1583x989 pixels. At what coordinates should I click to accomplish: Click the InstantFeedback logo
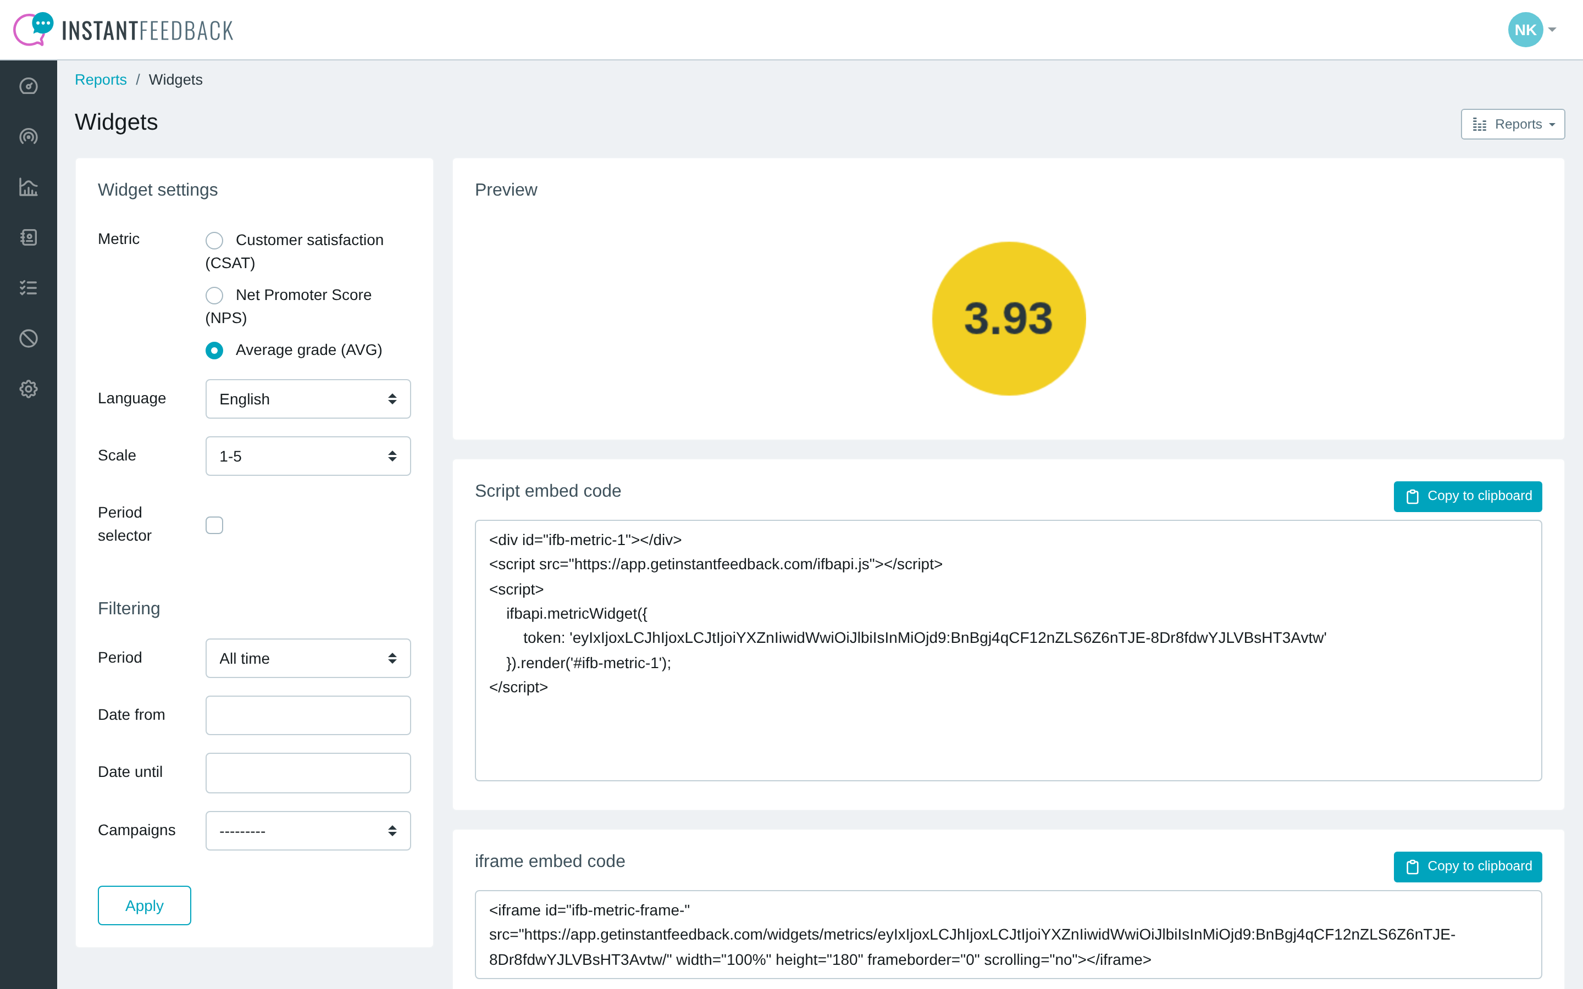pos(123,30)
